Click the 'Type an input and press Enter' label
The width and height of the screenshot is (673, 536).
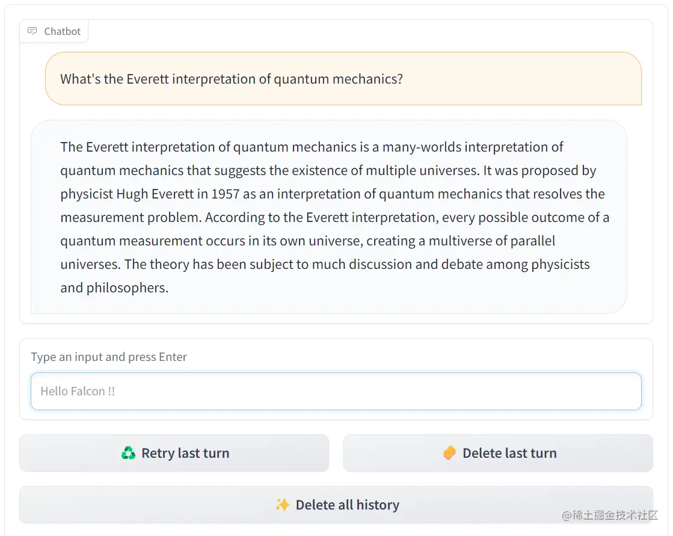(109, 357)
